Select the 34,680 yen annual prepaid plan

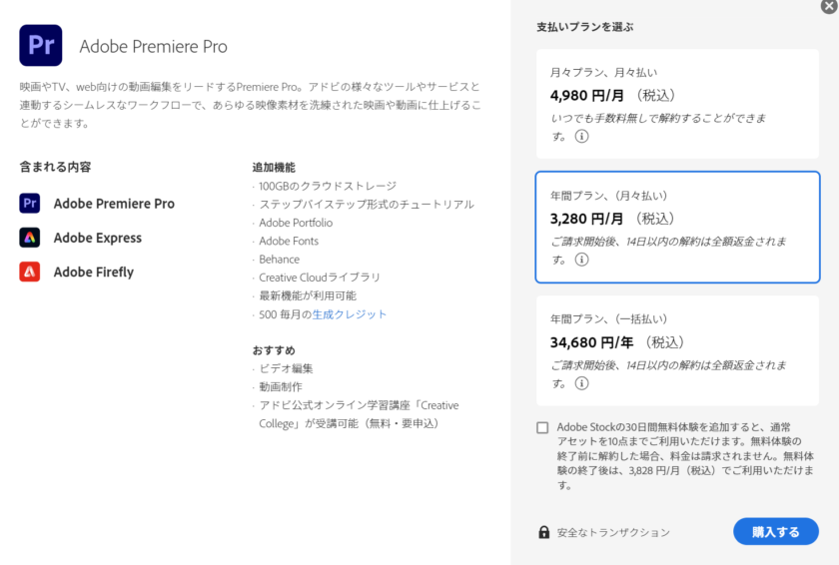coord(677,350)
